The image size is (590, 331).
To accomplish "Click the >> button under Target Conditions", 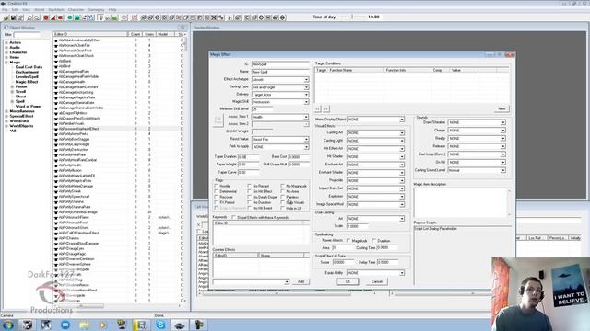I will point(326,108).
